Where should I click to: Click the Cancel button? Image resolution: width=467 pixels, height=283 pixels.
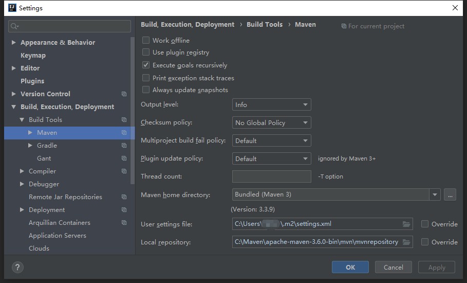pyautogui.click(x=393, y=267)
